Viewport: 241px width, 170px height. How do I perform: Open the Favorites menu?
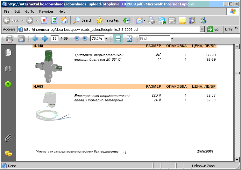pos(46,11)
